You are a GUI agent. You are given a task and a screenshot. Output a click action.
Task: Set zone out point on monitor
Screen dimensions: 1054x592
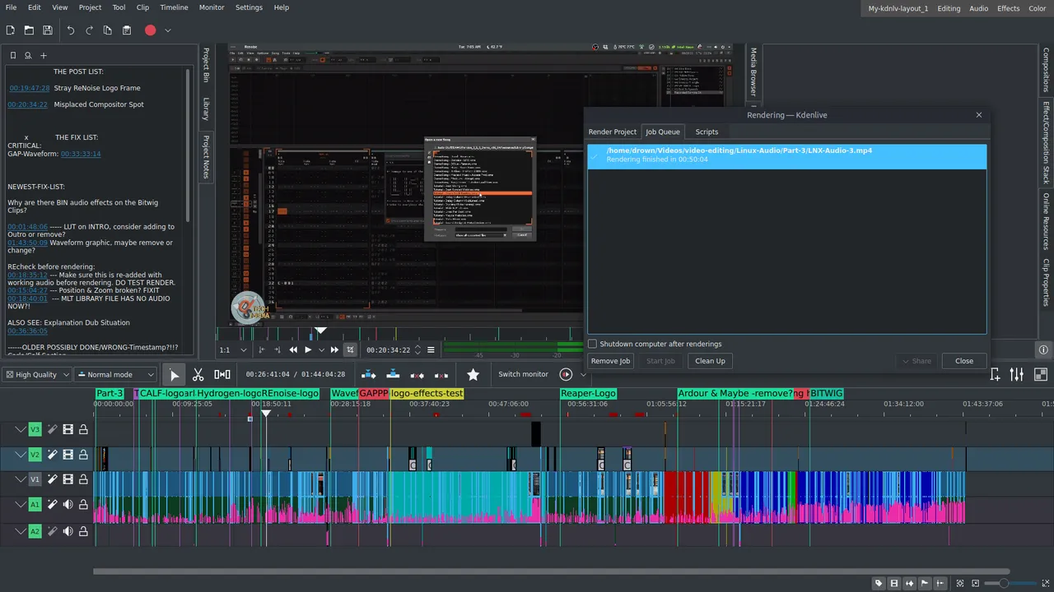coord(277,349)
